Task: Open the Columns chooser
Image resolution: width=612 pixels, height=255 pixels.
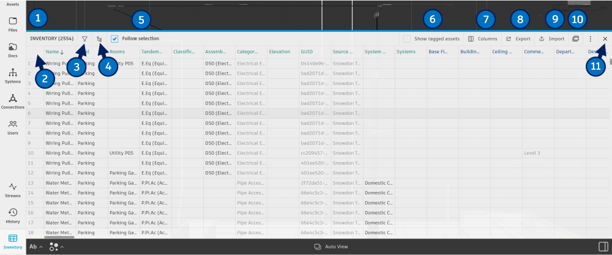Action: tap(482, 39)
